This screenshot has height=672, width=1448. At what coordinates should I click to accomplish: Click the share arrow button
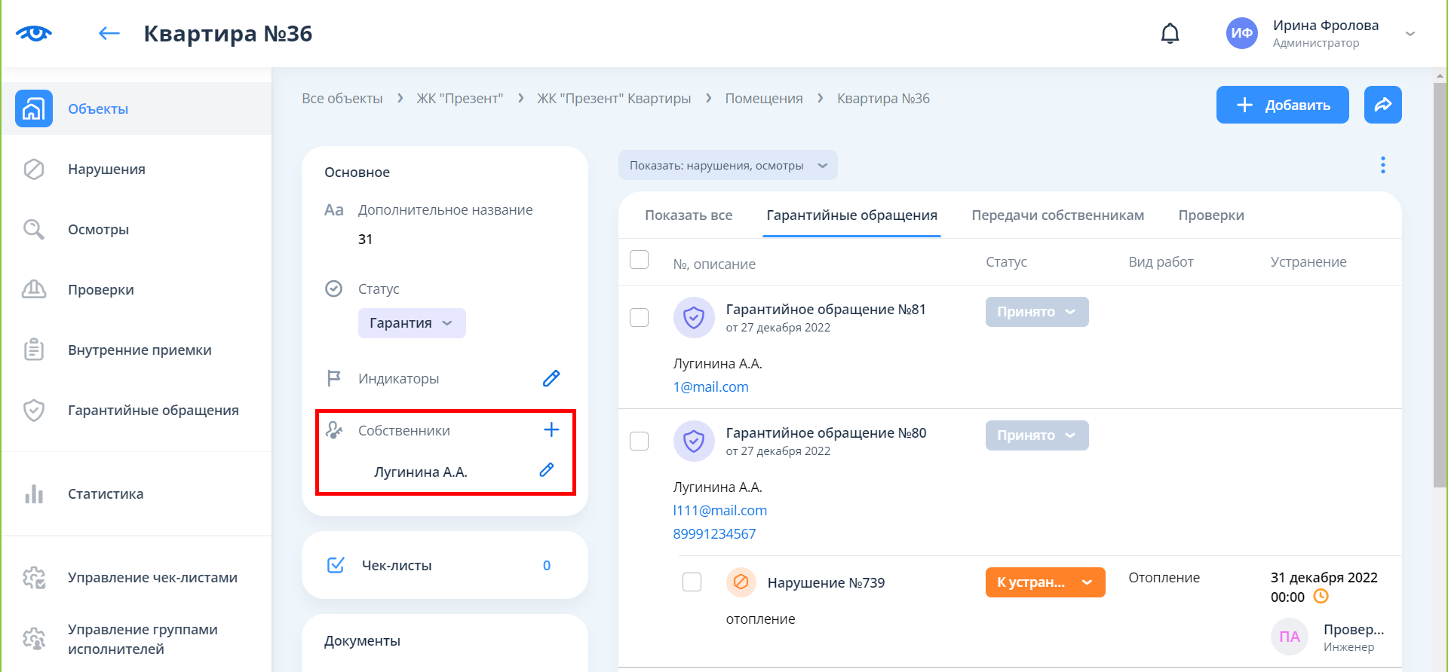click(x=1382, y=105)
